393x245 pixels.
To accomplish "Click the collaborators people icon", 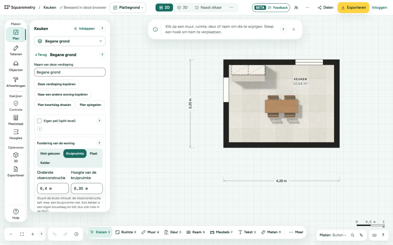I will 296,8.
